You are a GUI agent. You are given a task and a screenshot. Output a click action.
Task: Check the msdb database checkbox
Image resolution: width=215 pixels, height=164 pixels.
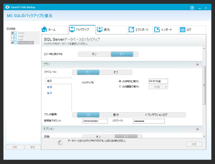(x=12, y=40)
